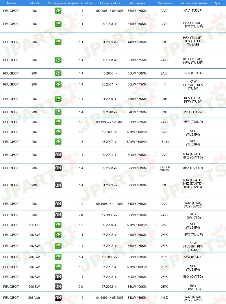Click diesel ON icon in 206 Van row
Screen dimensions: 226x304
tap(58, 298)
